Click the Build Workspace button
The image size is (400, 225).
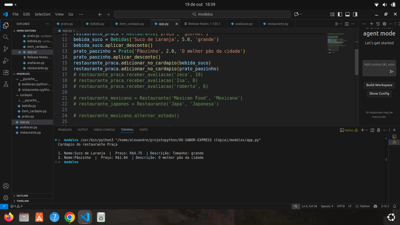(379, 85)
